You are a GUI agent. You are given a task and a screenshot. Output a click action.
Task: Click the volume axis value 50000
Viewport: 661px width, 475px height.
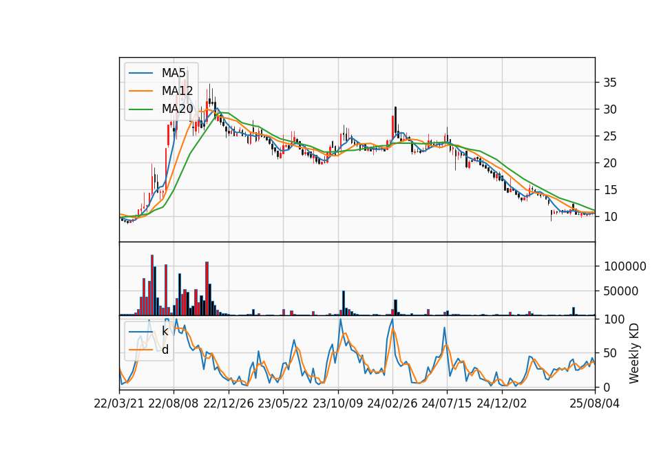(x=621, y=291)
